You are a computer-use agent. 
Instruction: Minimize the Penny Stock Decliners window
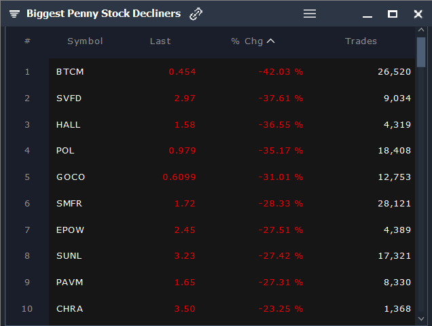click(367, 14)
